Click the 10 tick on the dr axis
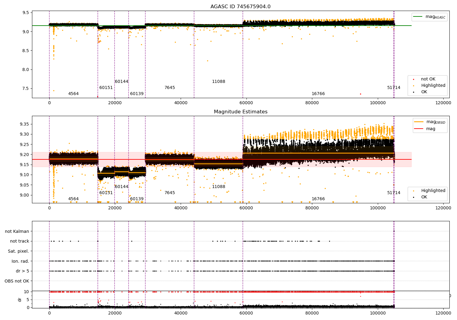The height and width of the screenshot is (320, 457). [x=27, y=292]
